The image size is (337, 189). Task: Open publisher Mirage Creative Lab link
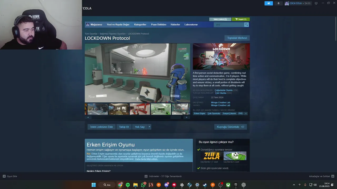click(x=221, y=106)
